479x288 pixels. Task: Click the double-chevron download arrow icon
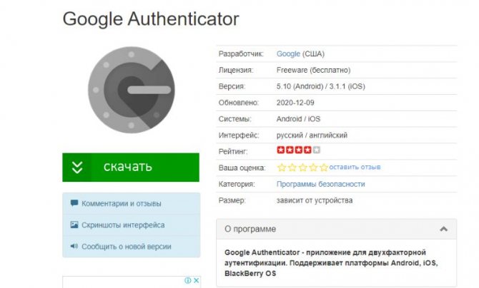(x=77, y=168)
